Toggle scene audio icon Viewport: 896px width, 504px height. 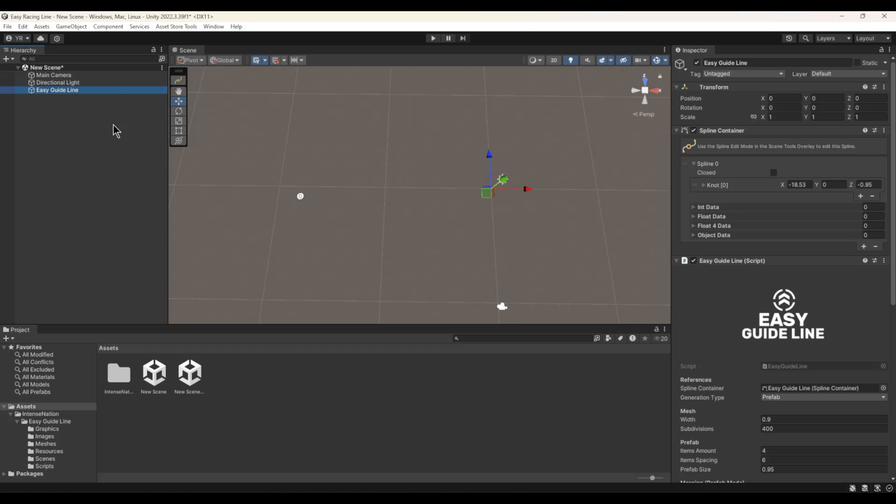pyautogui.click(x=588, y=60)
